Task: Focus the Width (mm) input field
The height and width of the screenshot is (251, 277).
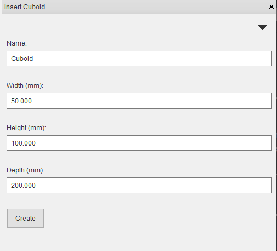Action: [139, 101]
